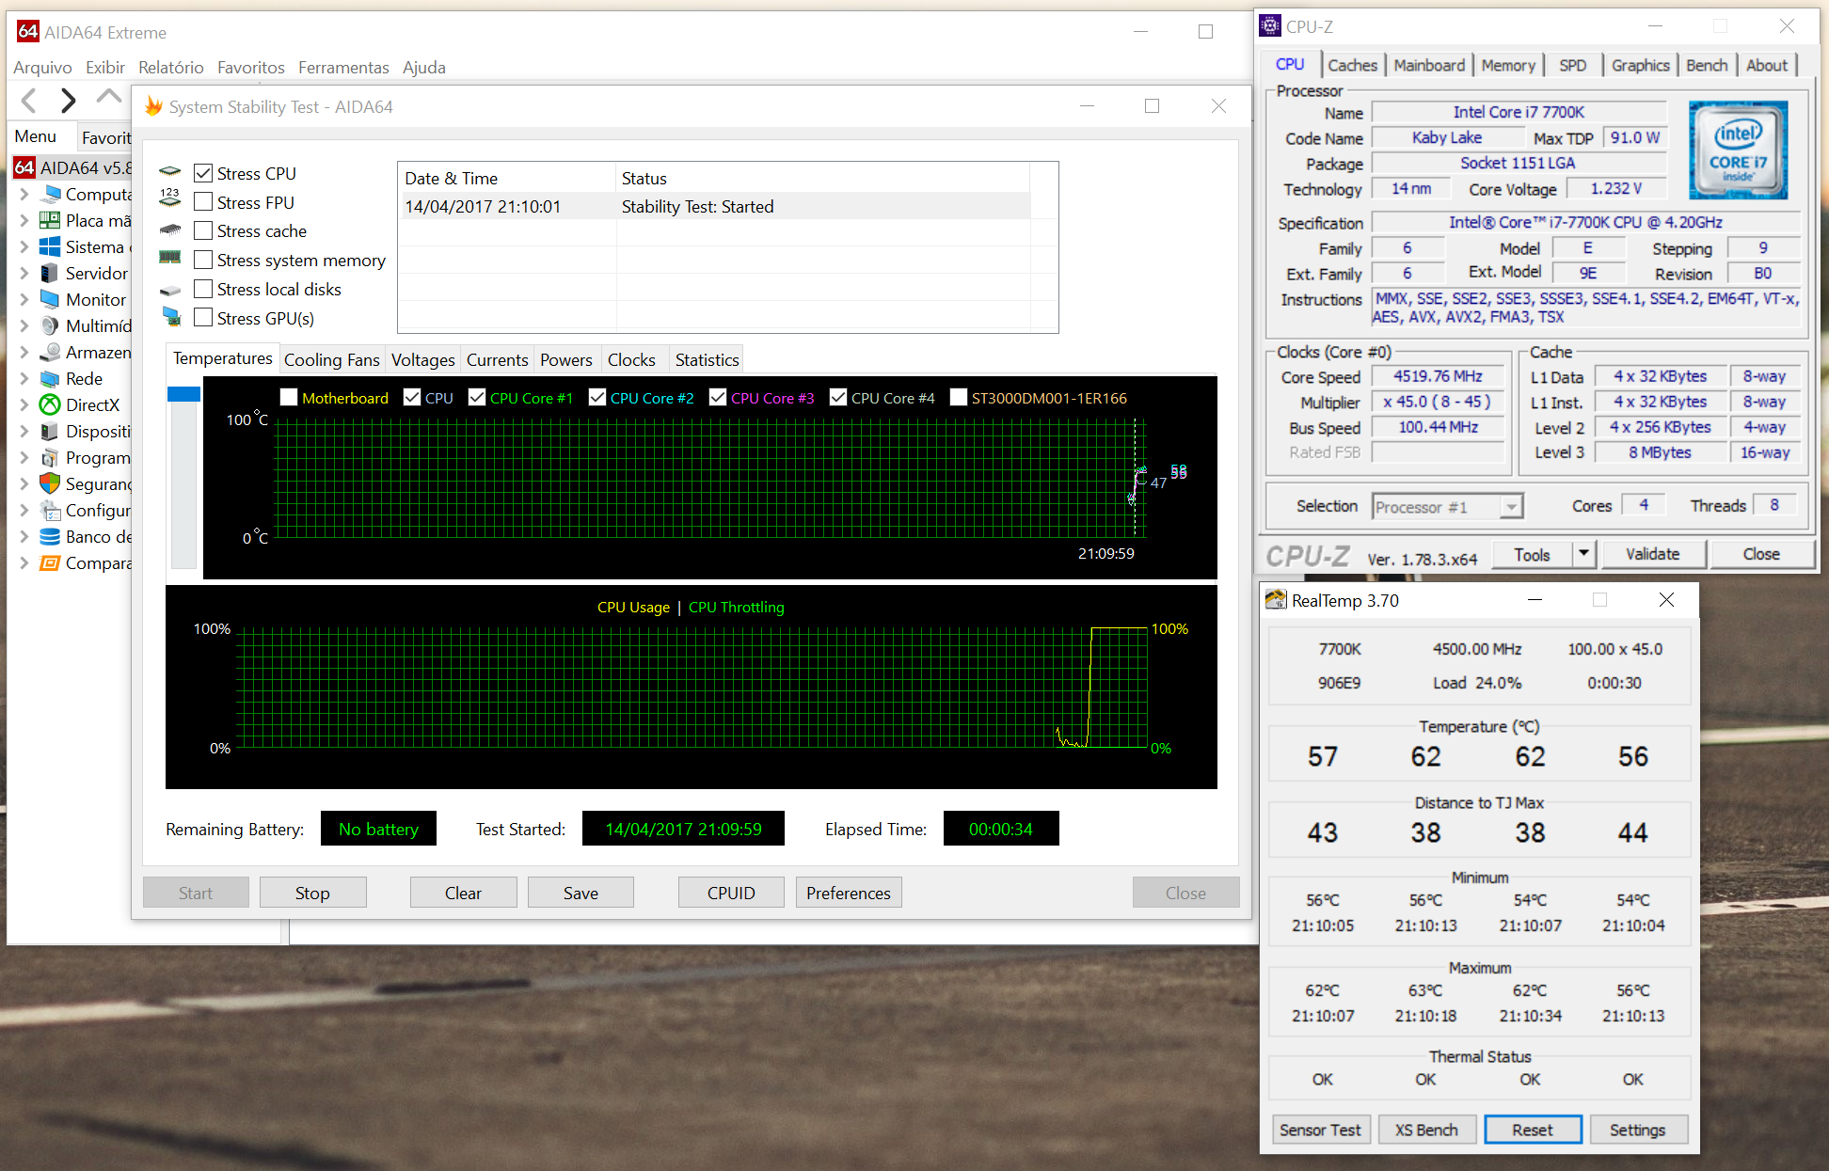Enable Stress local disks checkbox
The image size is (1829, 1171).
(x=203, y=289)
